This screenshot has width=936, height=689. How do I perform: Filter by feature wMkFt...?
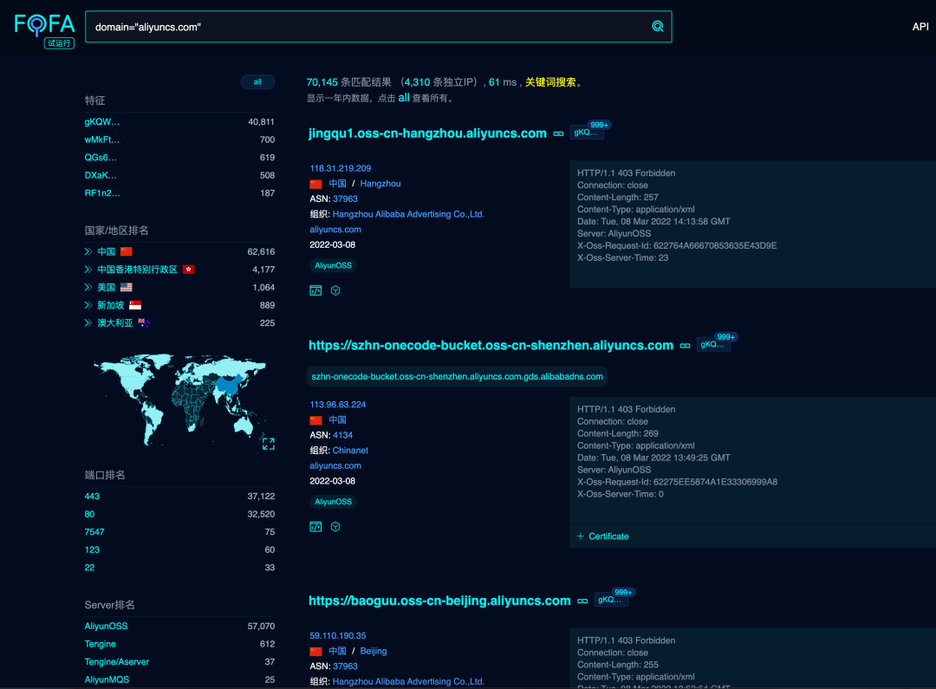102,140
